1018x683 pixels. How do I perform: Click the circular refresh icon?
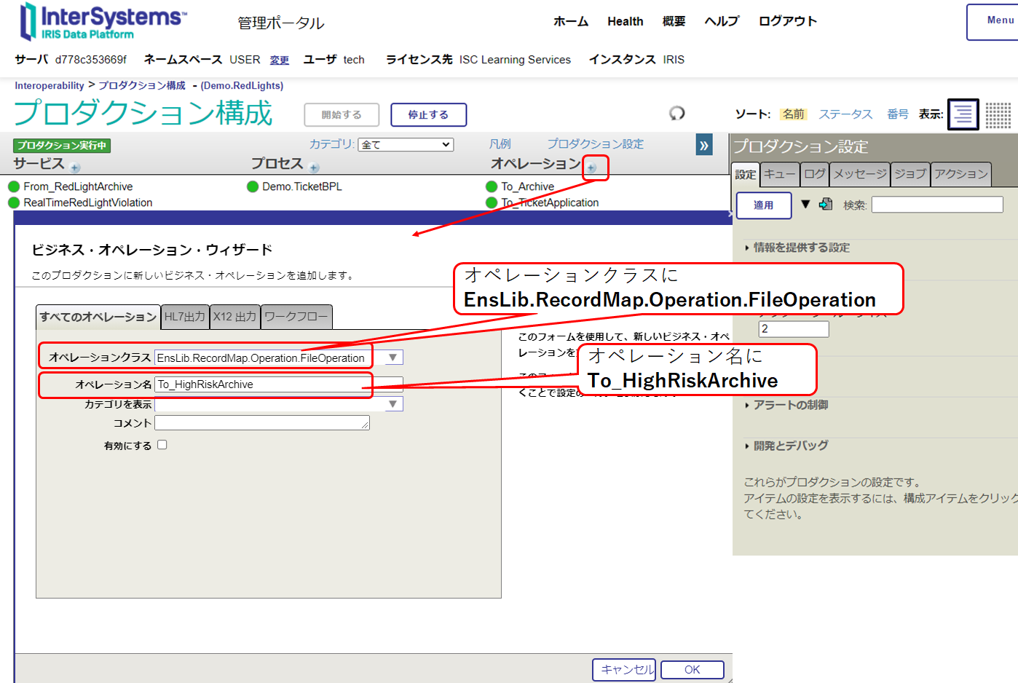pos(677,113)
